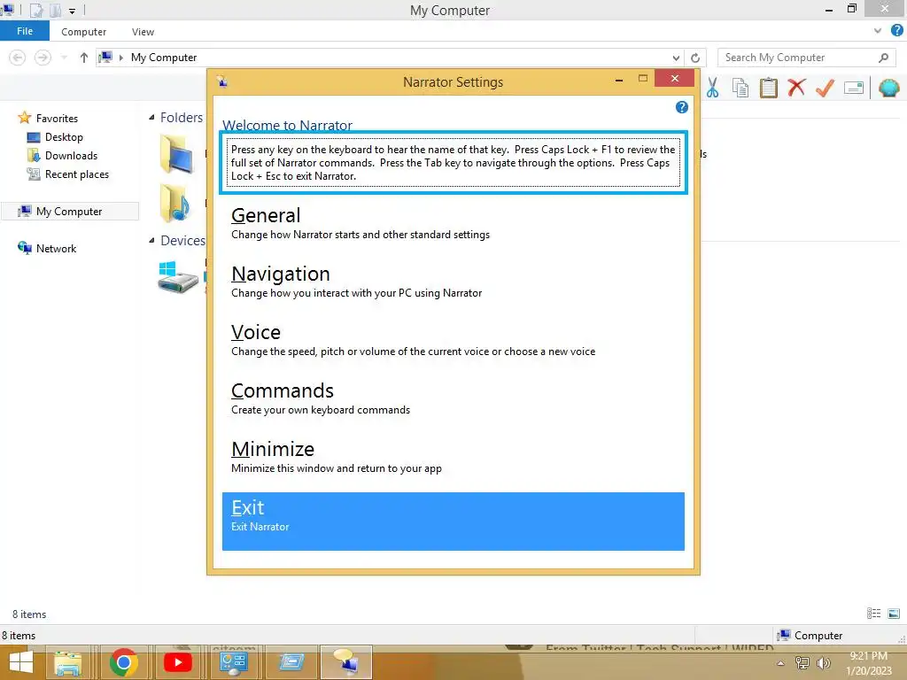The width and height of the screenshot is (907, 680).
Task: Open the Windows Start button
Action: [21, 662]
